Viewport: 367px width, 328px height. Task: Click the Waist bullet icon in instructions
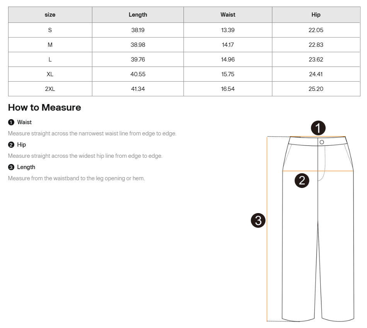click(11, 122)
